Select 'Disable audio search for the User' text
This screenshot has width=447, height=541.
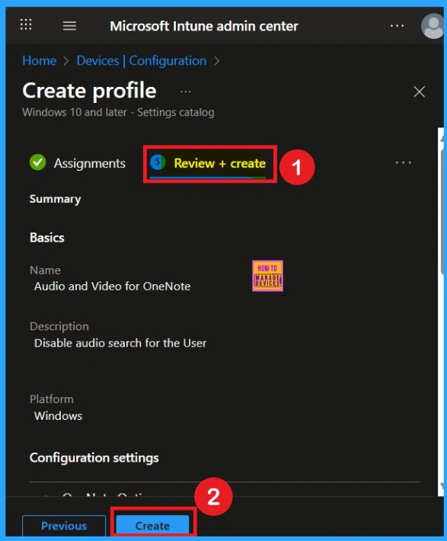pyautogui.click(x=120, y=344)
